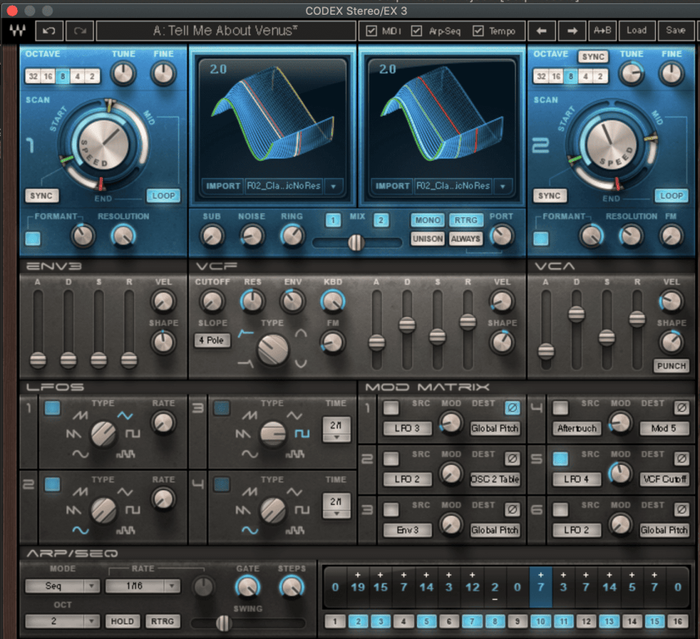The height and width of the screenshot is (639, 700).
Task: Go to next preset with right arrow
Action: tap(572, 31)
